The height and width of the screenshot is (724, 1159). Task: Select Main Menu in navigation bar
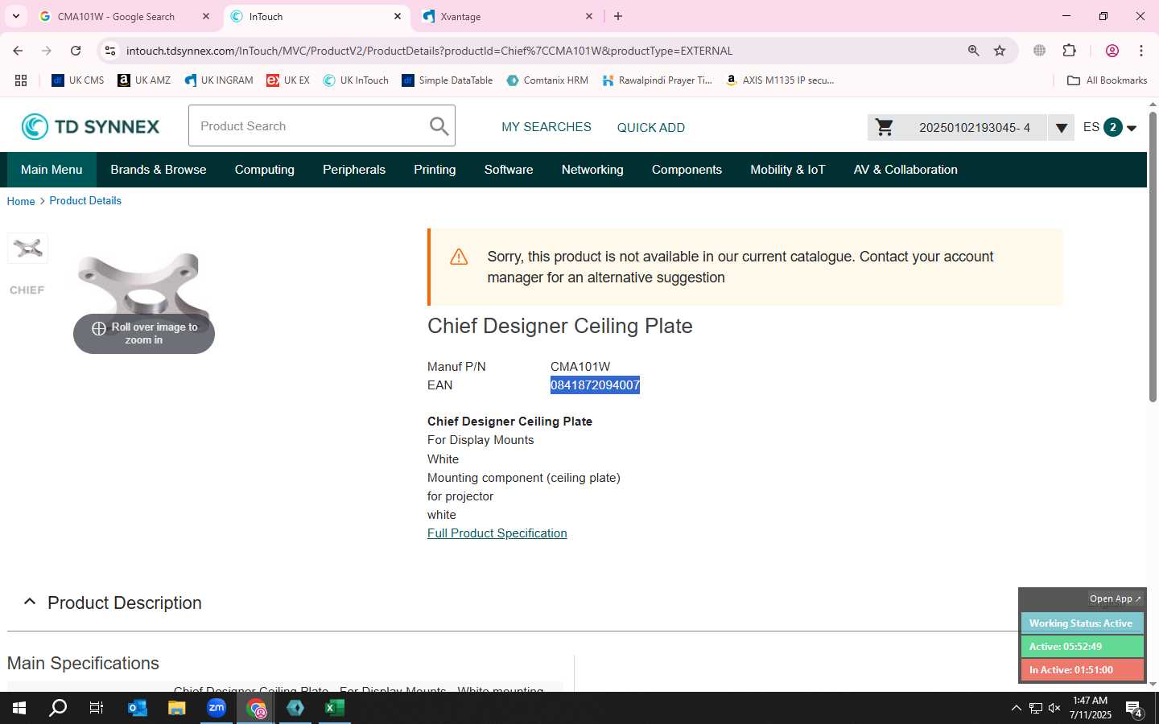click(52, 170)
